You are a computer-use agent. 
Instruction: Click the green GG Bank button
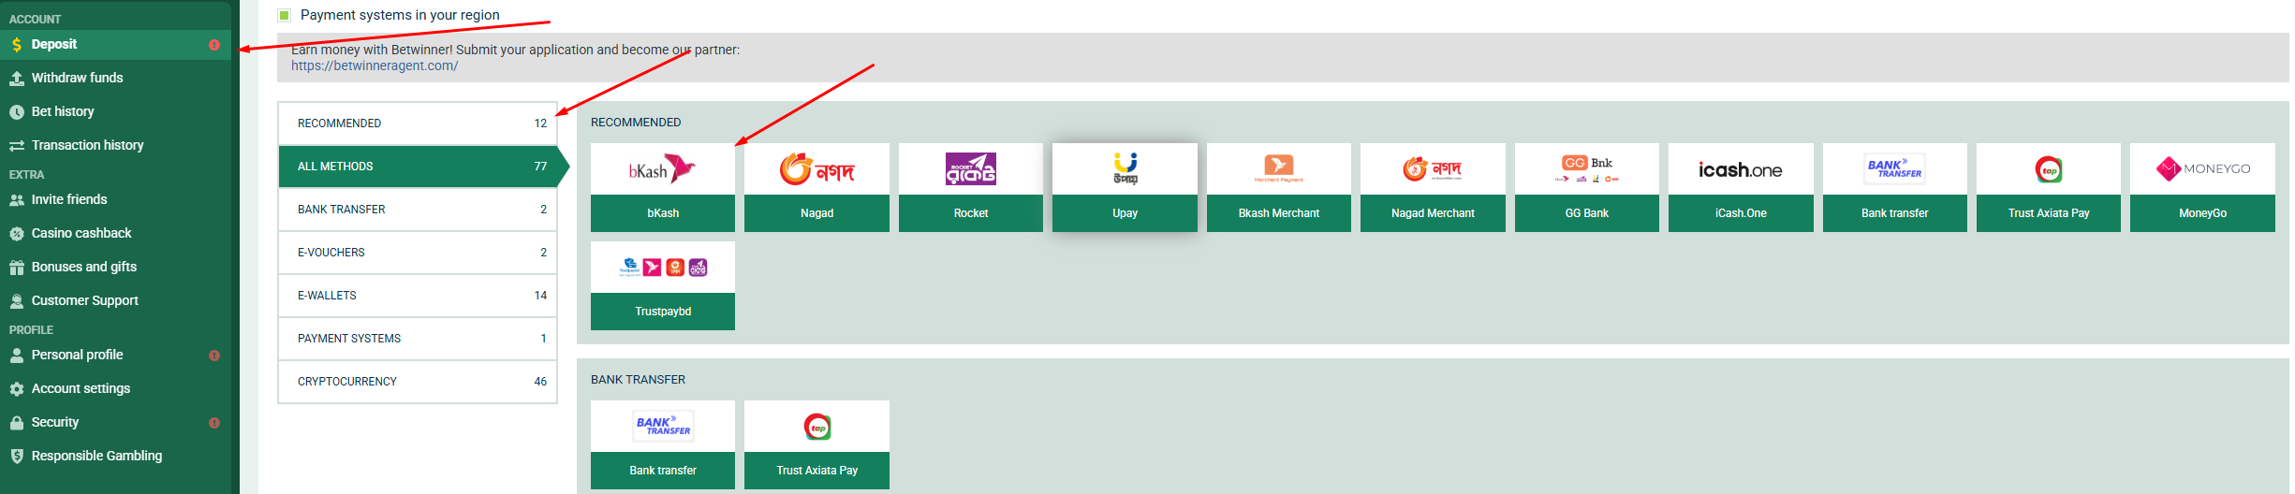pos(1587,213)
